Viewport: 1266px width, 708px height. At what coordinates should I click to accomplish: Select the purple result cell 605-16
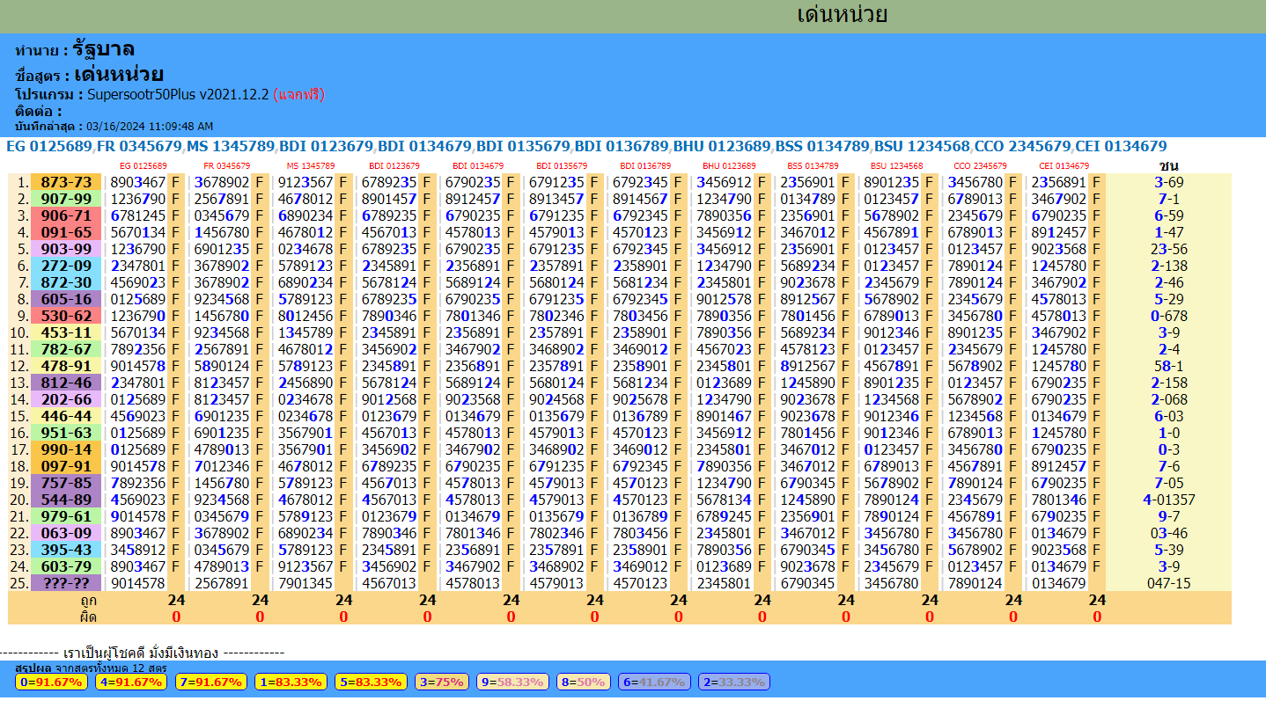(x=67, y=299)
